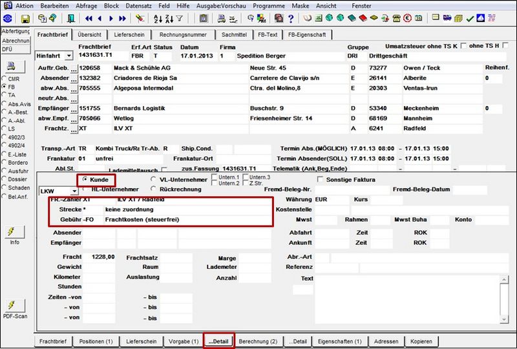Open Auftr.Geb. lookup ellipsis button
The width and height of the screenshot is (517, 349).
74,69
